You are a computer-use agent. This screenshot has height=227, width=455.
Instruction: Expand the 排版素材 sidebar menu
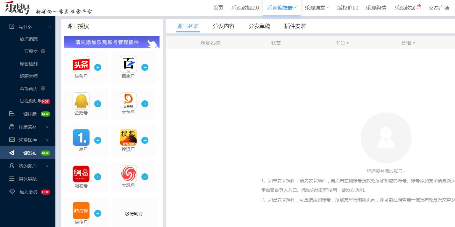[48, 127]
